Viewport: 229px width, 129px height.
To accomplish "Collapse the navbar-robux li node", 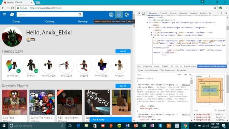I will (x=151, y=35).
